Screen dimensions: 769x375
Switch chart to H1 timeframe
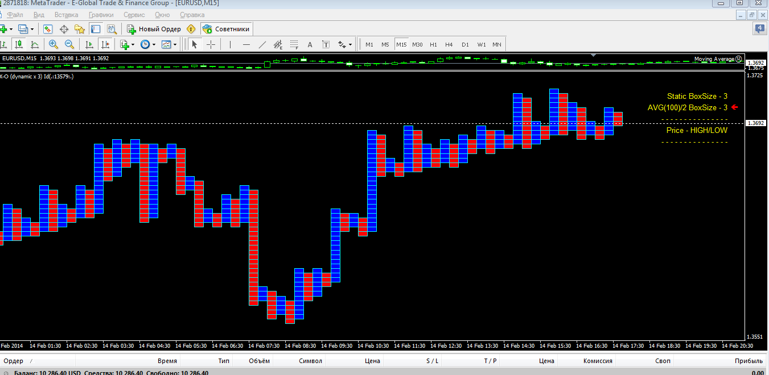pos(433,44)
